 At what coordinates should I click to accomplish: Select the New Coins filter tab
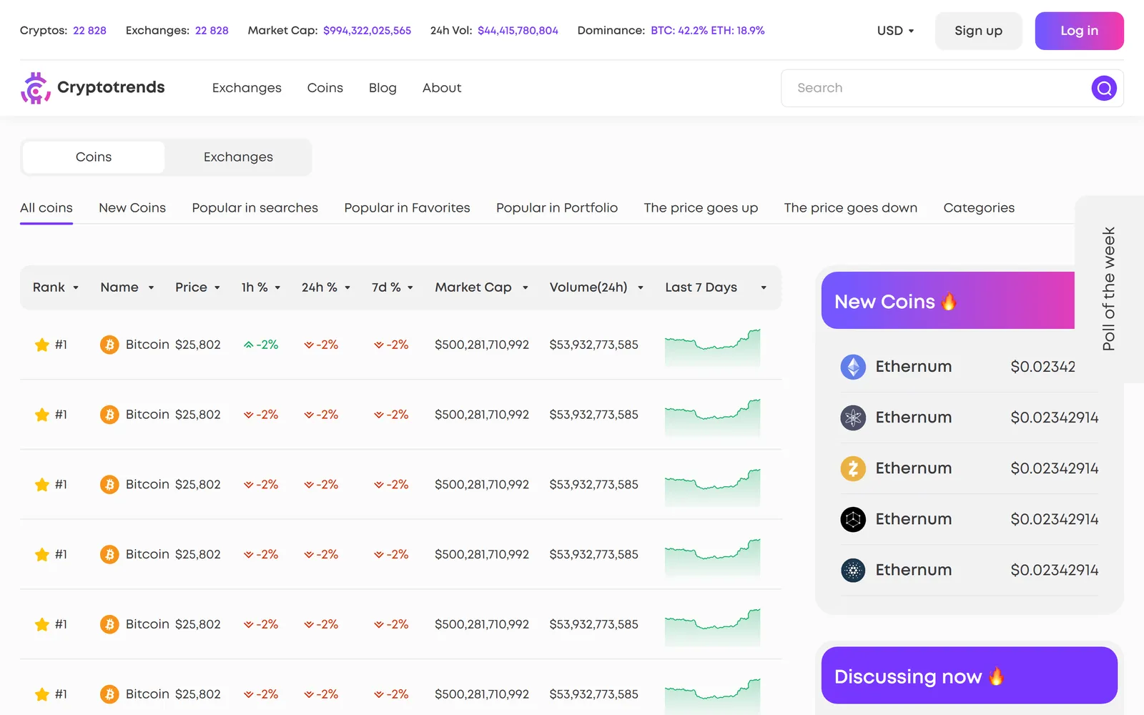(x=132, y=208)
